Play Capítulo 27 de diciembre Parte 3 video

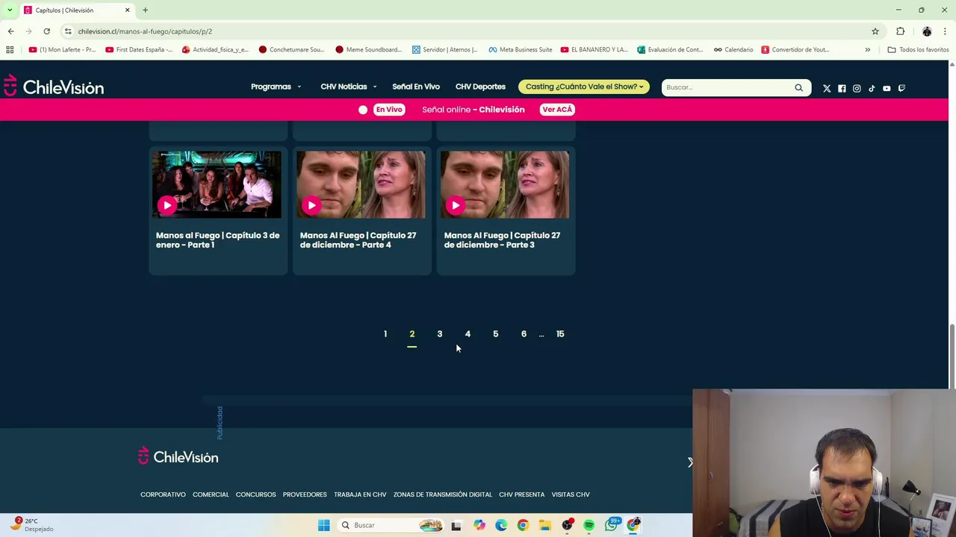pyautogui.click(x=456, y=205)
